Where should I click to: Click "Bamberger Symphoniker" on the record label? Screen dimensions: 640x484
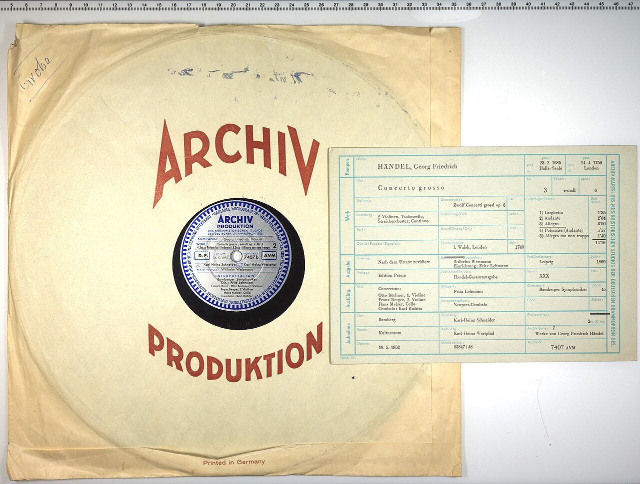(236, 279)
